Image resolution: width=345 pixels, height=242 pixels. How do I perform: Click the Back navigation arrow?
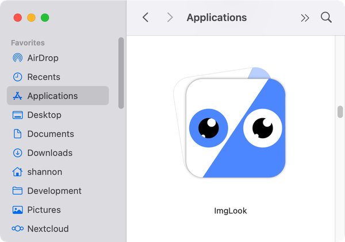point(145,18)
